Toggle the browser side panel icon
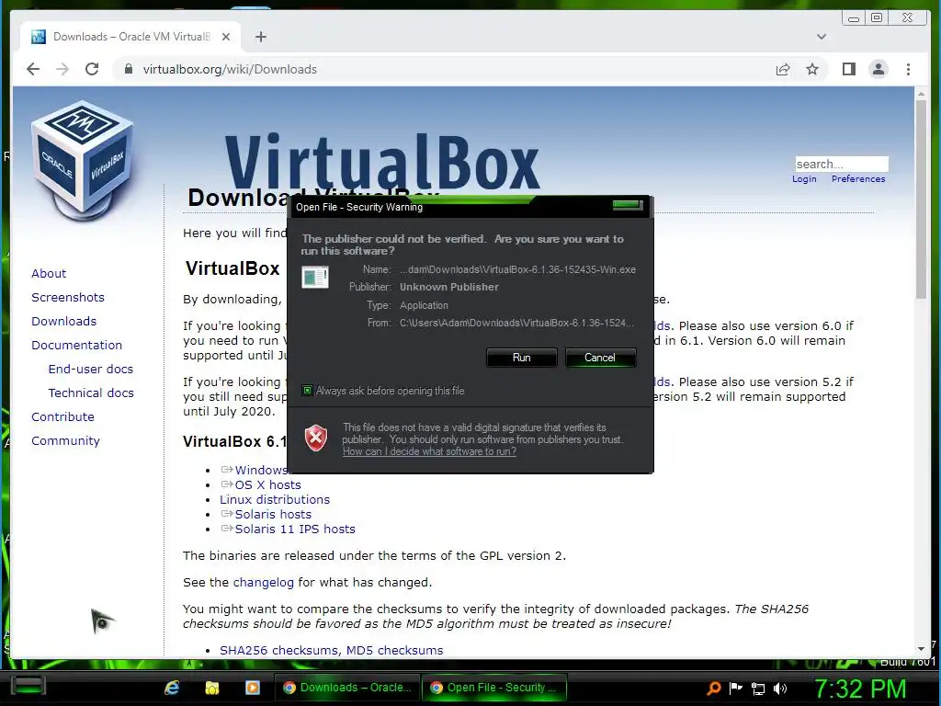Viewport: 941px width, 706px height. click(x=848, y=69)
